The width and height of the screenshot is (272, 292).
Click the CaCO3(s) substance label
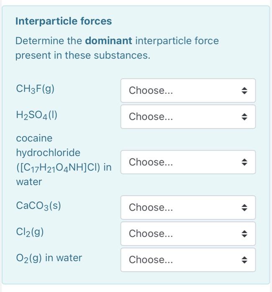(x=38, y=206)
